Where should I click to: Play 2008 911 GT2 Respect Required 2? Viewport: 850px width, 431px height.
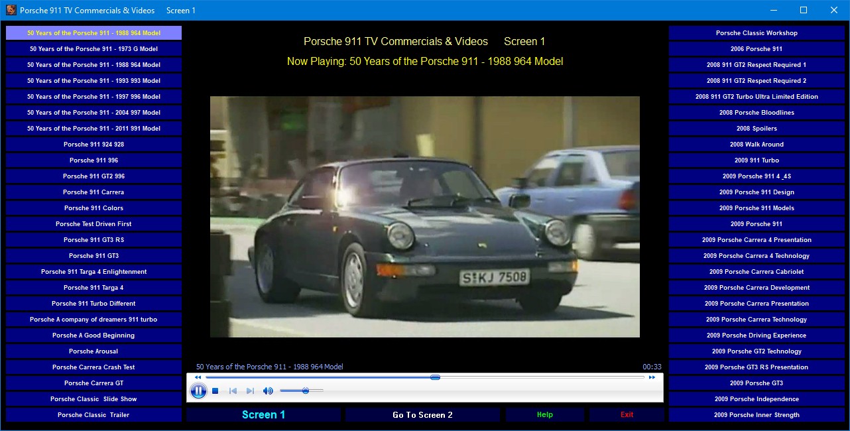[x=757, y=81]
